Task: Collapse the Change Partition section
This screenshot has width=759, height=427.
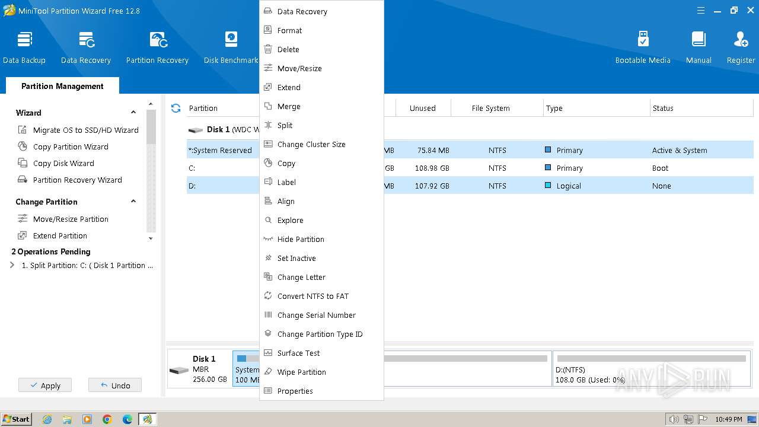Action: pyautogui.click(x=133, y=202)
